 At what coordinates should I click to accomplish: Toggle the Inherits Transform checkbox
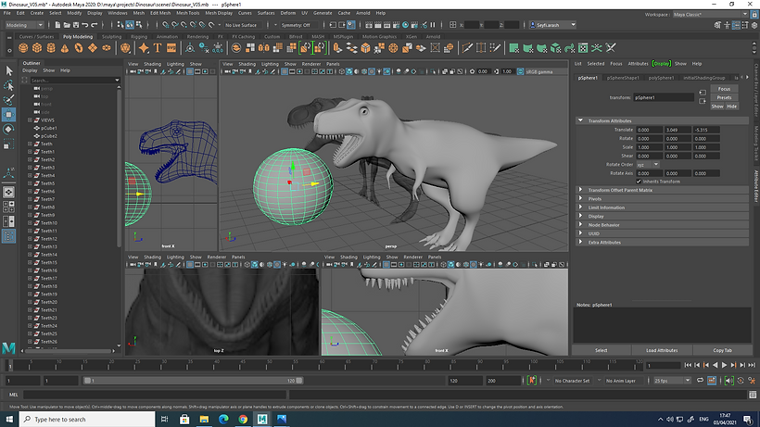pyautogui.click(x=639, y=182)
